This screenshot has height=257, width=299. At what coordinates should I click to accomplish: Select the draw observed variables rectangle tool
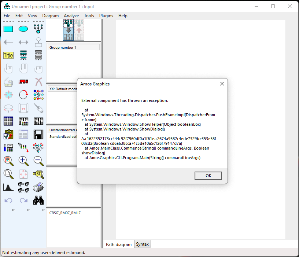tap(8, 29)
